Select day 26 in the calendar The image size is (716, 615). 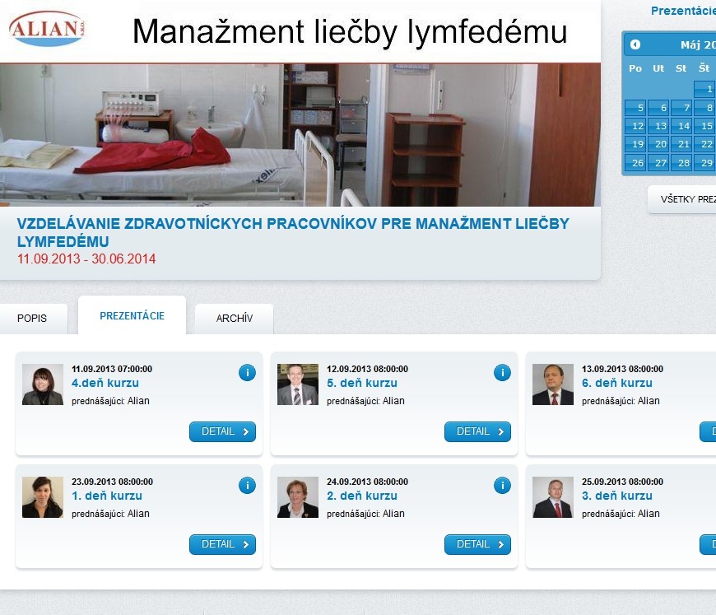(x=635, y=163)
